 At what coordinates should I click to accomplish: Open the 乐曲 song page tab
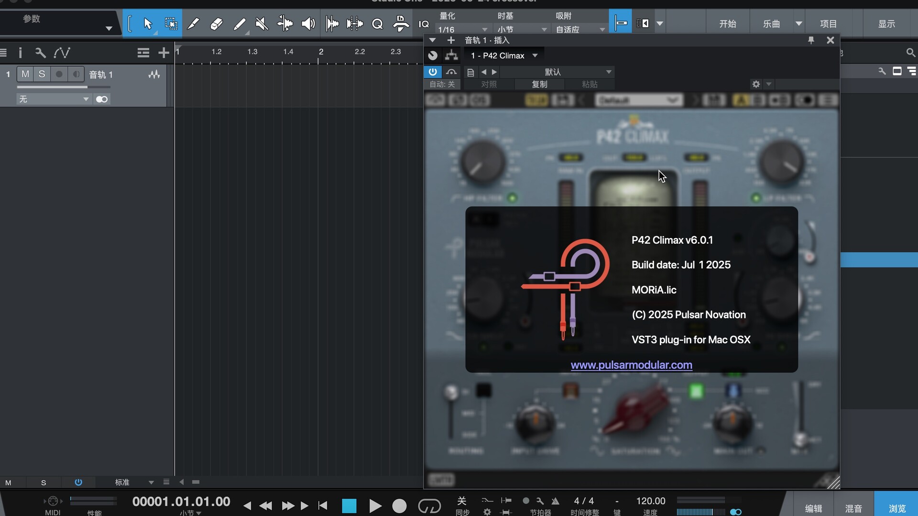coord(771,23)
